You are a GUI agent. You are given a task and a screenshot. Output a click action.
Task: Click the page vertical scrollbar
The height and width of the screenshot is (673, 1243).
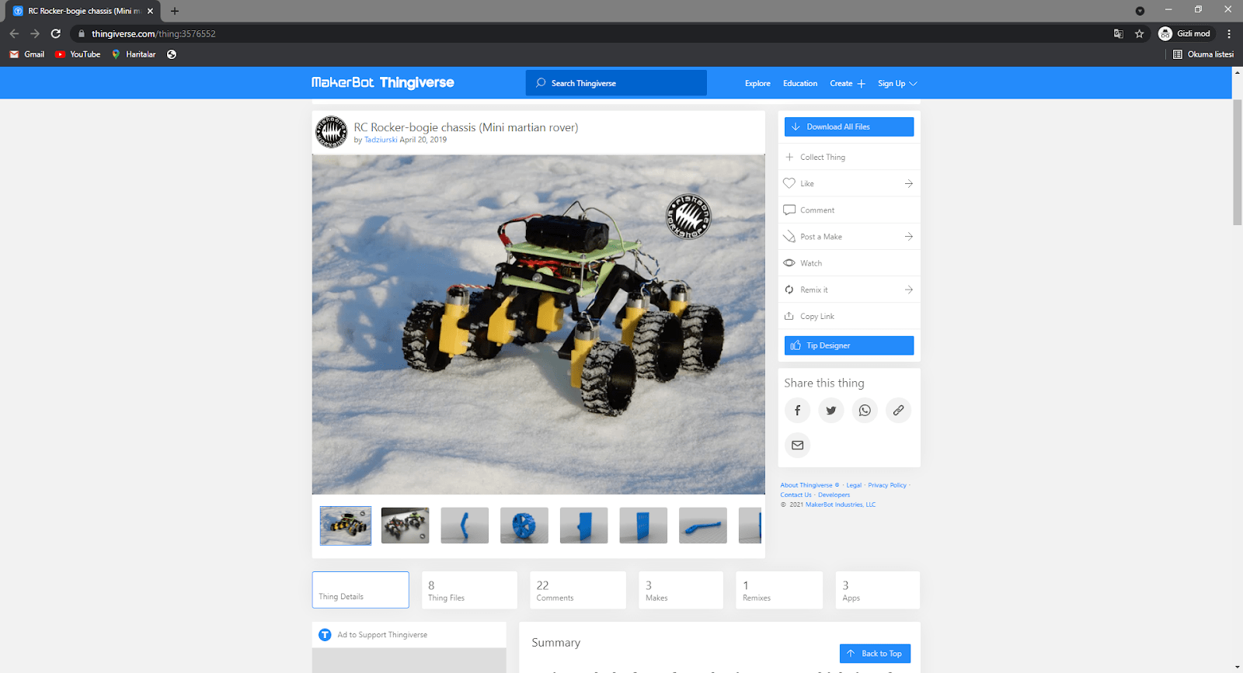click(x=1237, y=162)
